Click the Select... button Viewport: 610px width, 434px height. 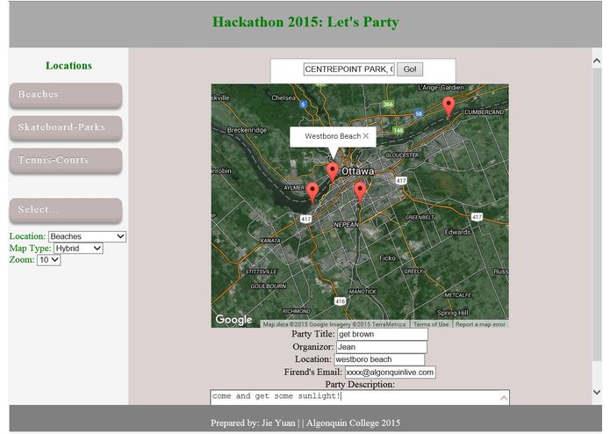[x=66, y=210]
